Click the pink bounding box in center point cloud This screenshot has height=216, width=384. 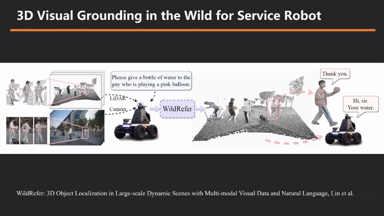273,108
